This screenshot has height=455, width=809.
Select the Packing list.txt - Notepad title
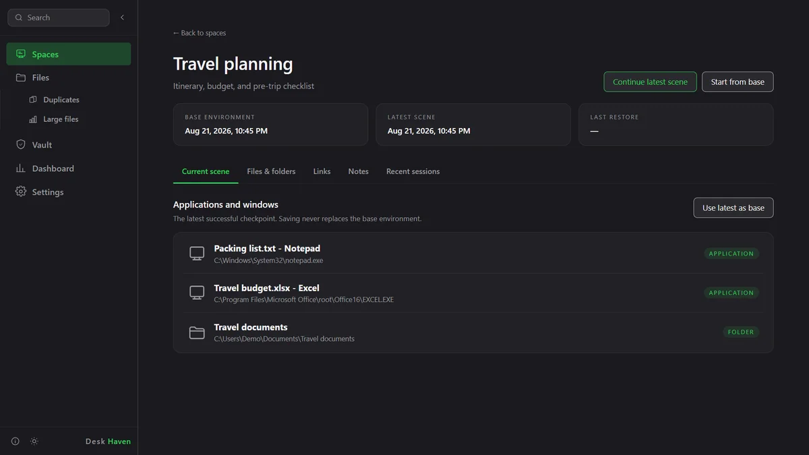click(267, 249)
